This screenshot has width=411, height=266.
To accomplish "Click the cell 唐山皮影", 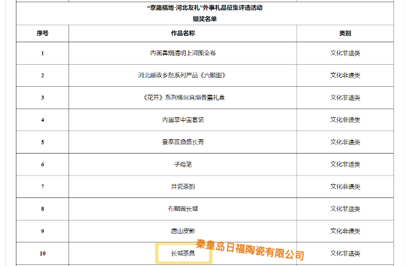I will 182,231.
